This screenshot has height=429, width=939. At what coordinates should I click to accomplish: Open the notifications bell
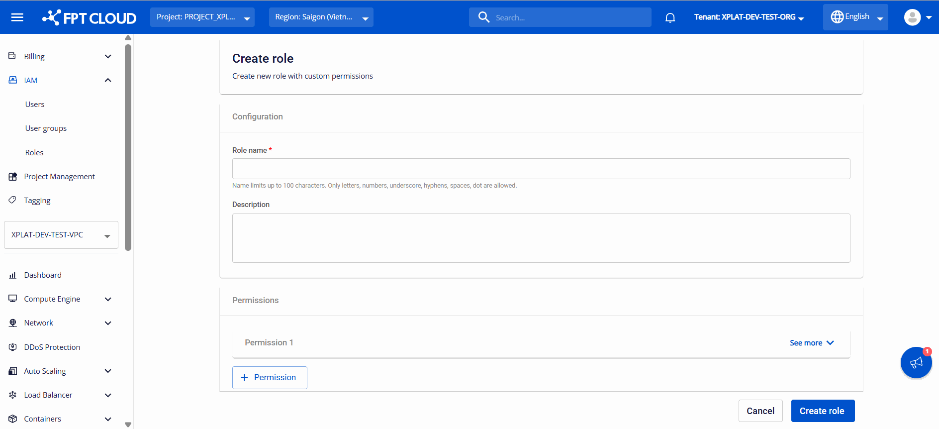670,18
